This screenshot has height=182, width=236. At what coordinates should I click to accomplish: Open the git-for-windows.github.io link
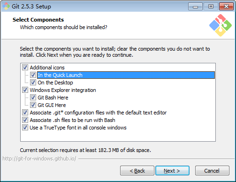[x=39, y=159]
